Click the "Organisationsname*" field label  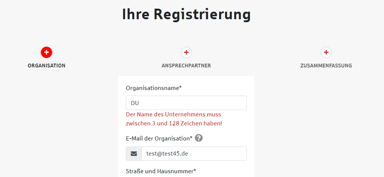pos(154,88)
